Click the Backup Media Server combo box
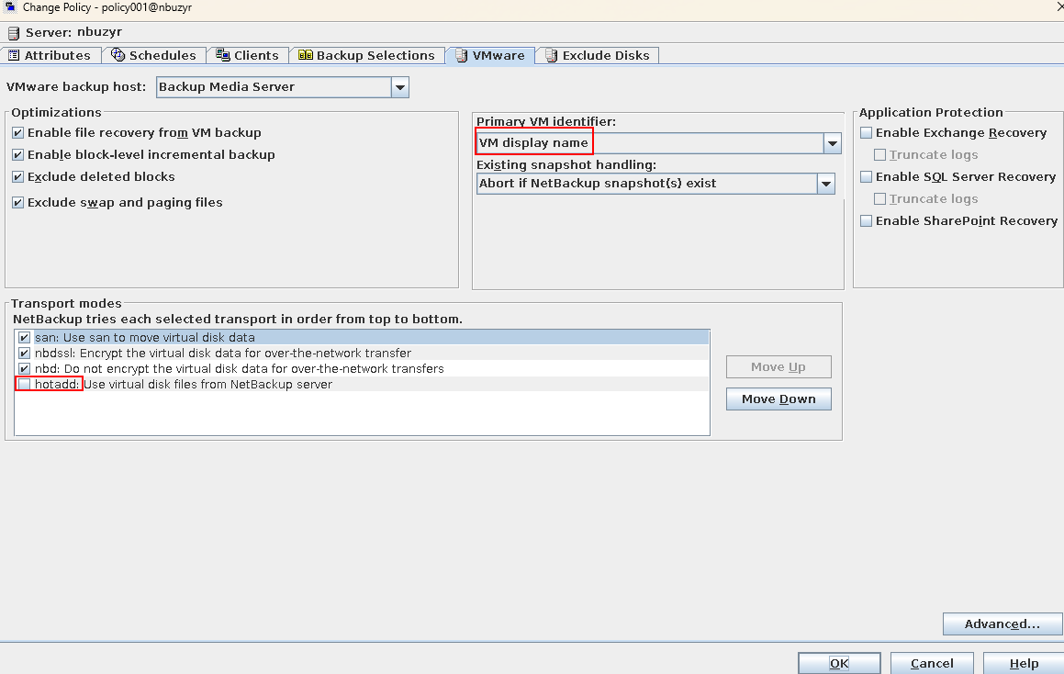Viewport: 1064px width, 674px height. (x=282, y=87)
